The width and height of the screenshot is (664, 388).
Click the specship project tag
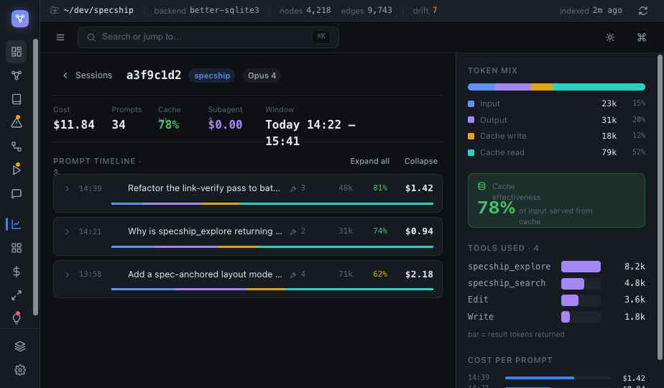212,75
